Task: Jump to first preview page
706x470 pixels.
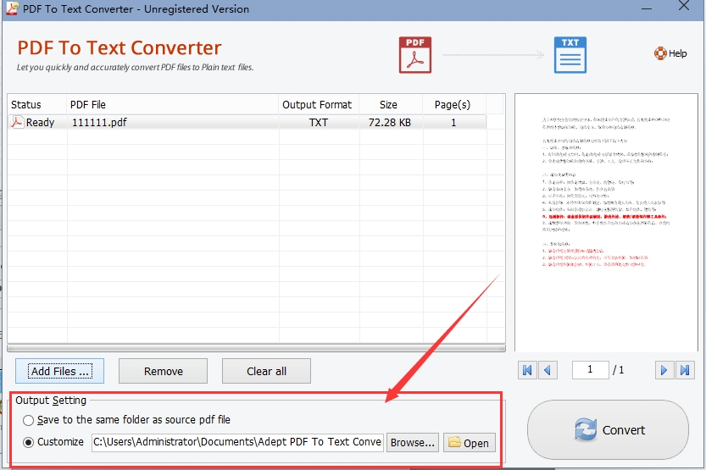Action: [527, 370]
